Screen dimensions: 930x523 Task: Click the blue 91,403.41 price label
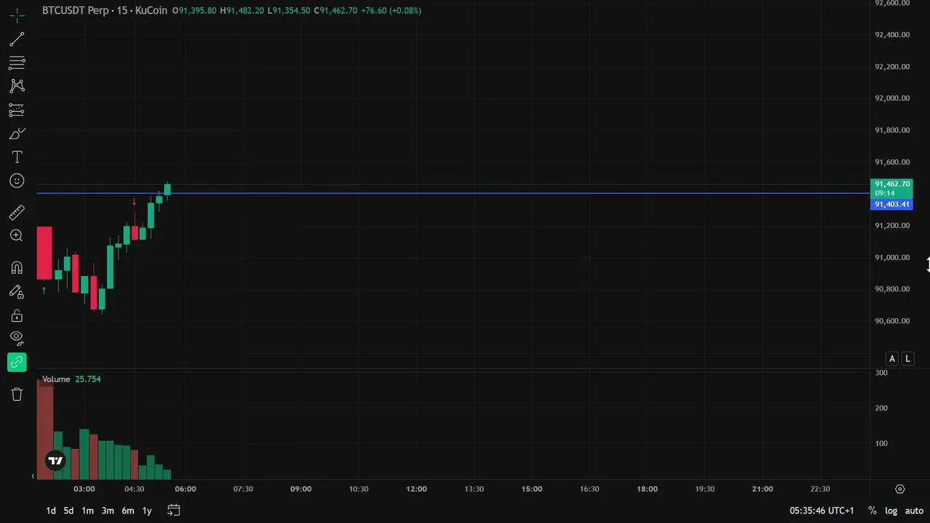click(x=891, y=204)
